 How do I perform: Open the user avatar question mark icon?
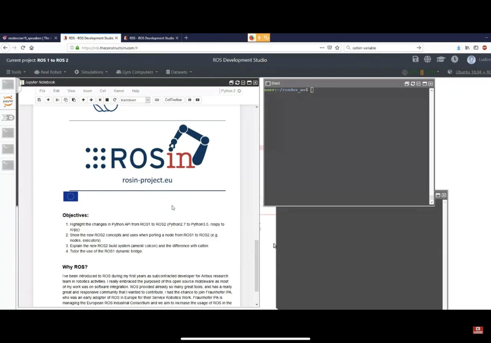[471, 60]
